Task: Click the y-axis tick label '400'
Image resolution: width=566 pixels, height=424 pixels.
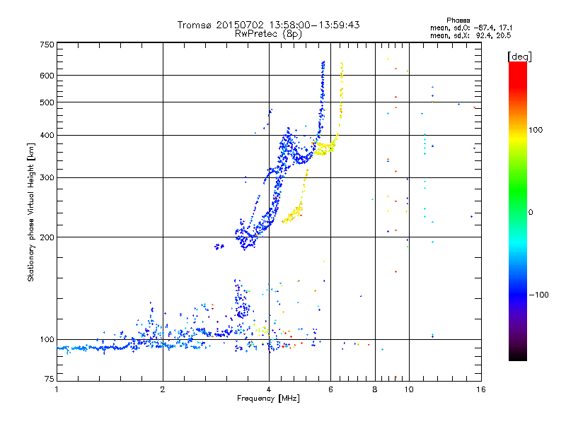Action: [47, 136]
